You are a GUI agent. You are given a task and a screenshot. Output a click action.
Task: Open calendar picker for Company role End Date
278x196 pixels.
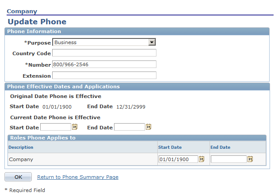[x=250, y=159]
